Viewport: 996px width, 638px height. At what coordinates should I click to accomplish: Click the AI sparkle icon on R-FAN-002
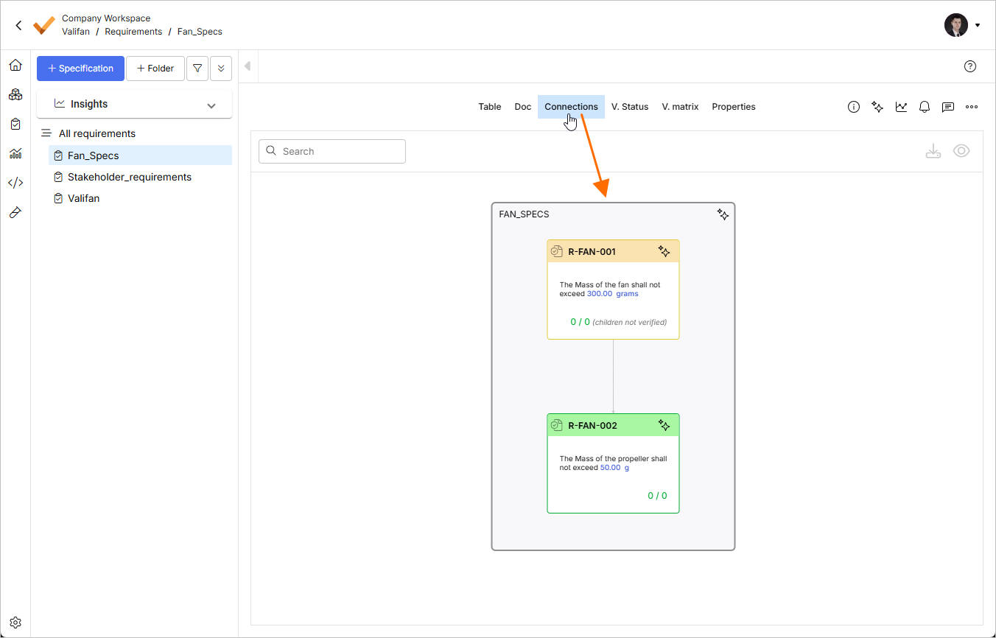click(x=664, y=425)
